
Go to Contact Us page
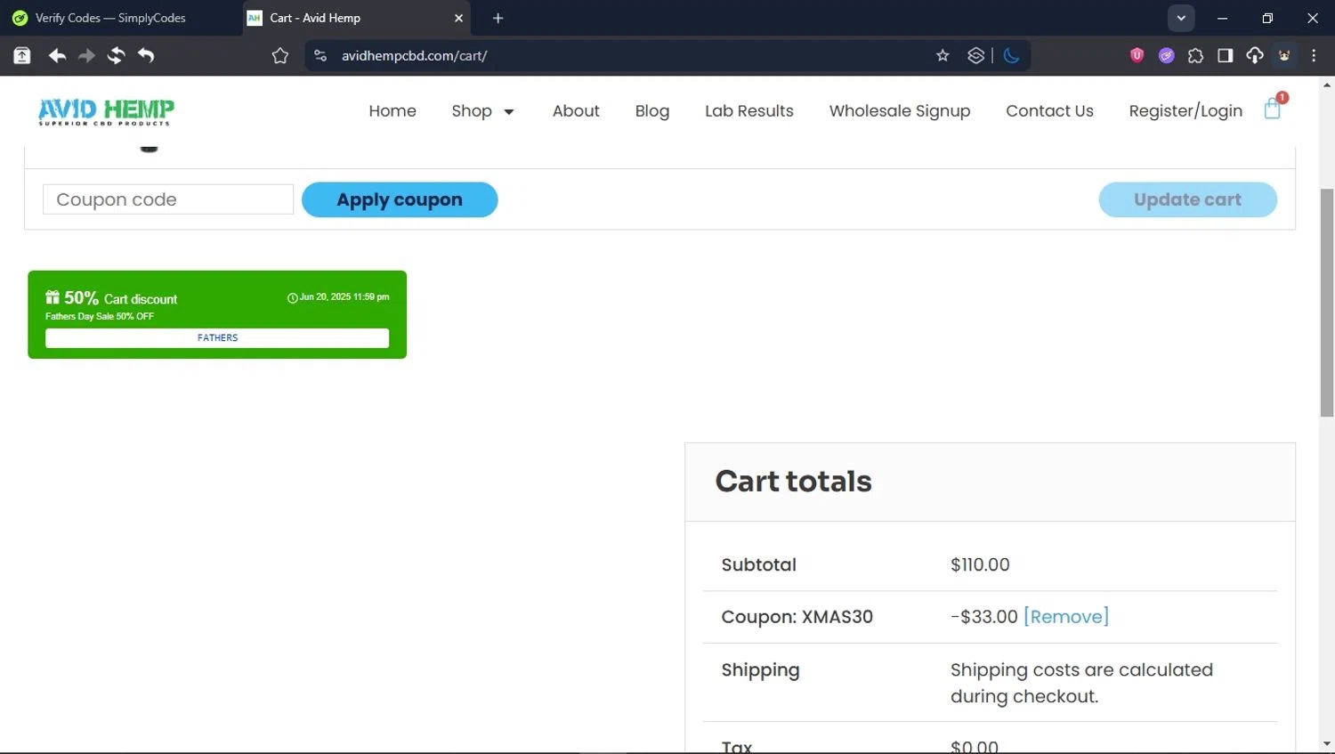point(1049,110)
